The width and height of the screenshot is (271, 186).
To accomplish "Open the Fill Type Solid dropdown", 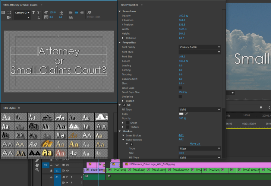I will [199, 109].
